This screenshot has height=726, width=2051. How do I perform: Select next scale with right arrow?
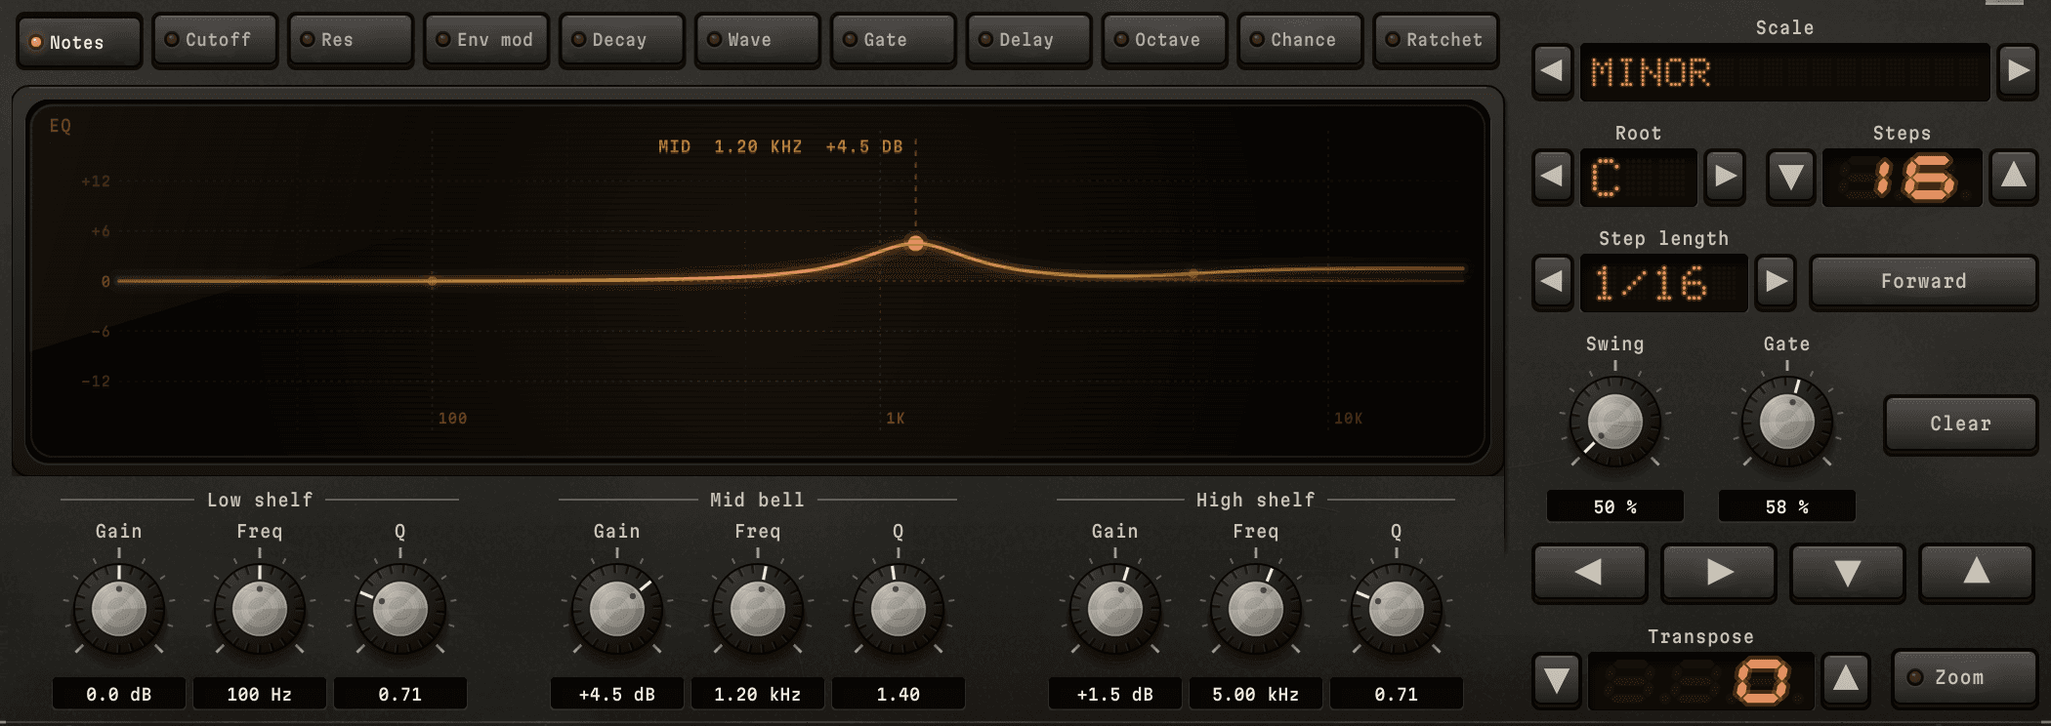(x=2017, y=71)
